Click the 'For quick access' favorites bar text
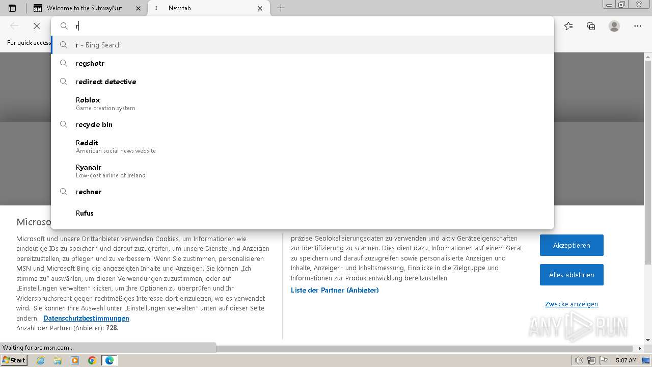The image size is (652, 367). click(x=29, y=43)
